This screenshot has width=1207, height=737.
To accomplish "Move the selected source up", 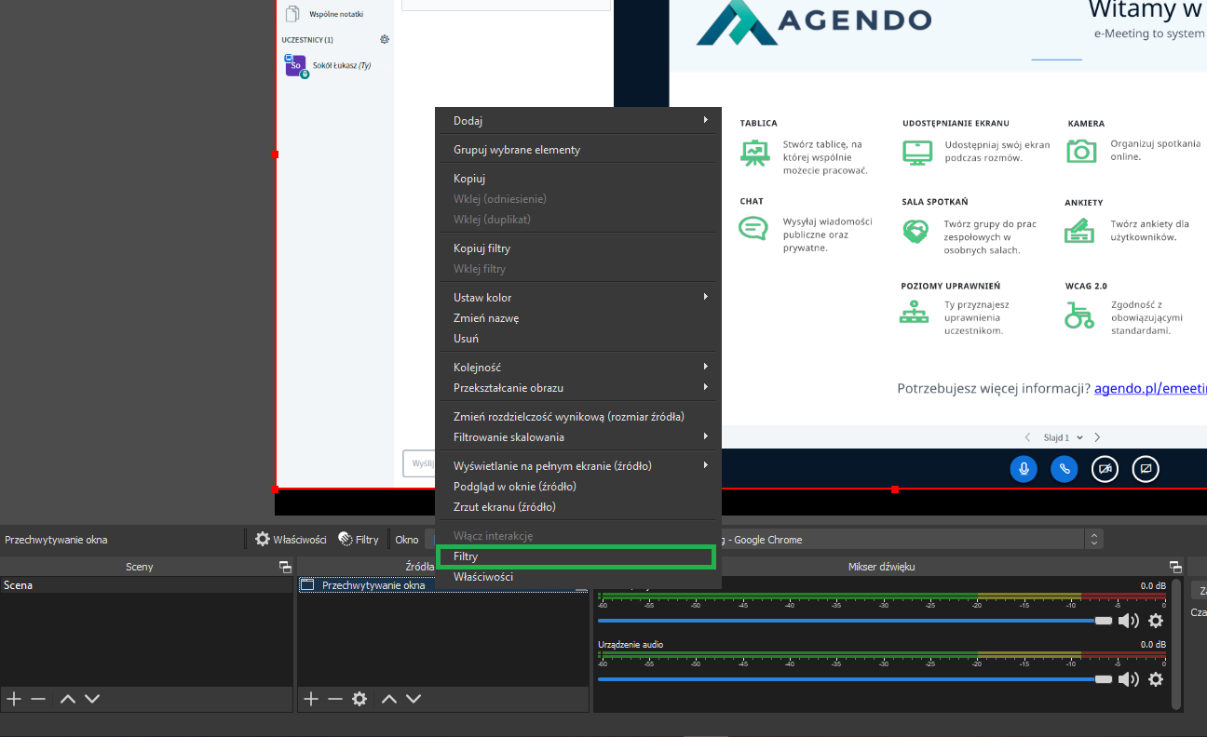I will 389,699.
